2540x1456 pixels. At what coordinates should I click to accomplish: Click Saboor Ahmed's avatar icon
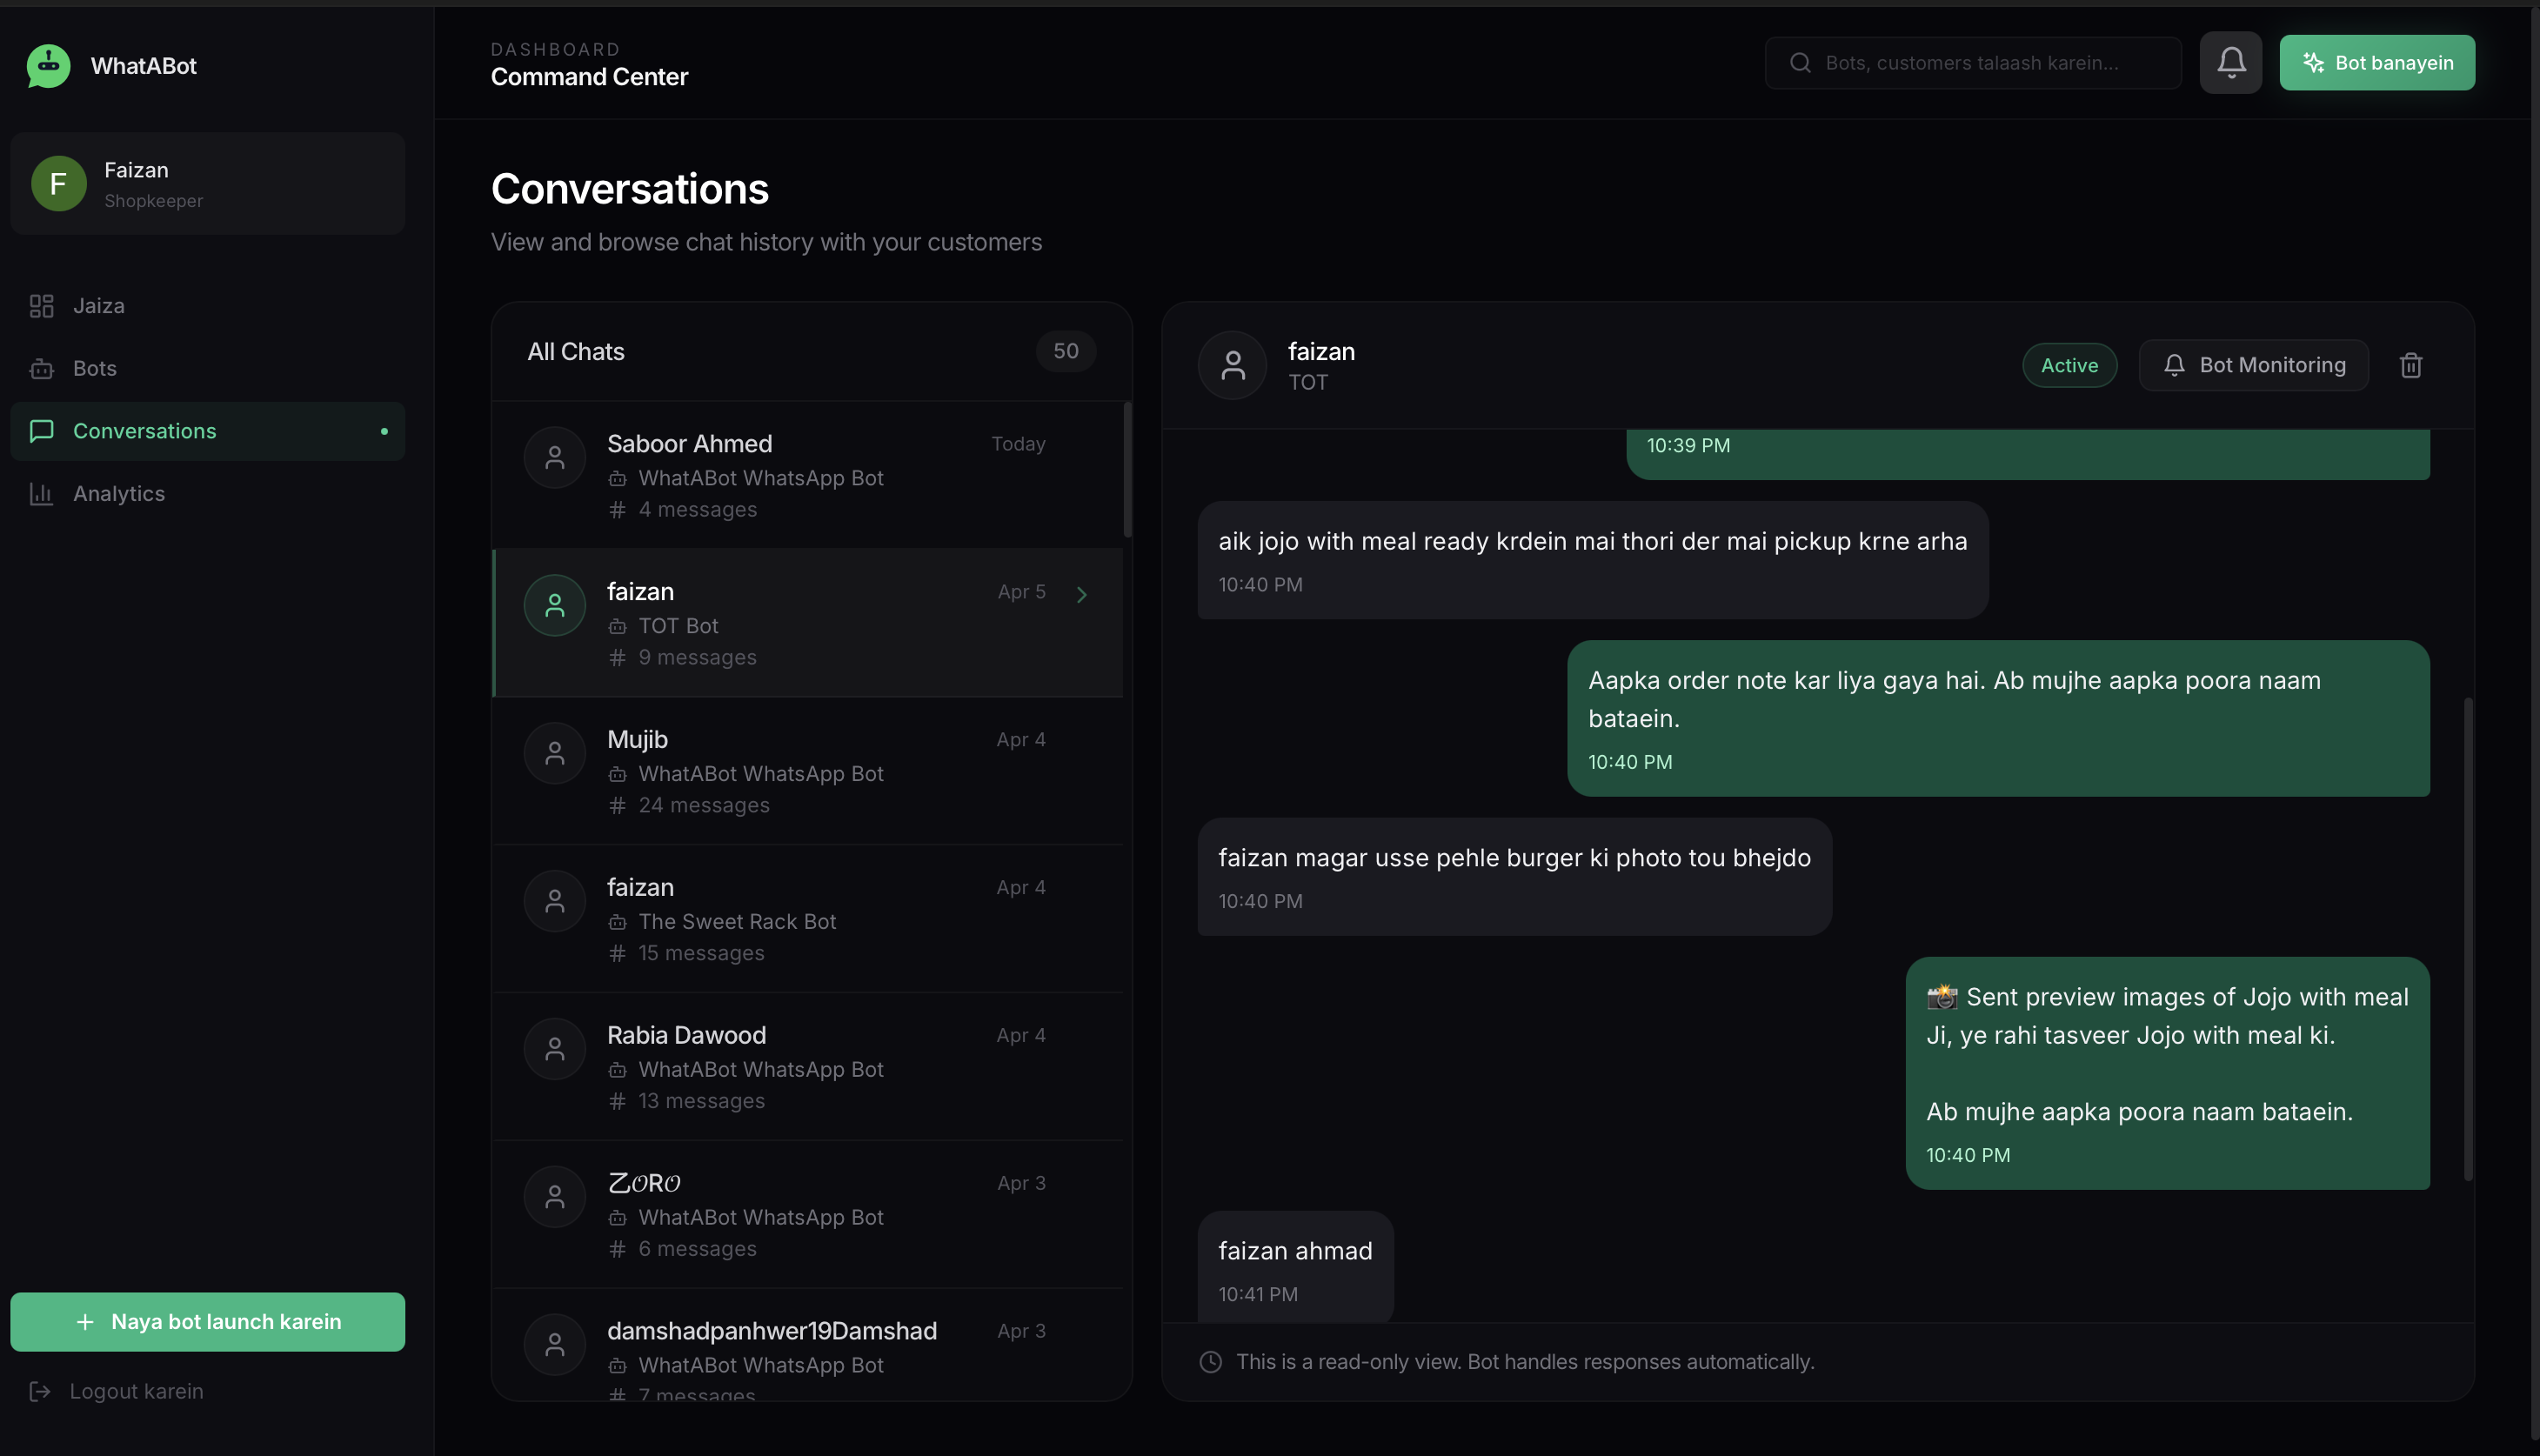554,458
